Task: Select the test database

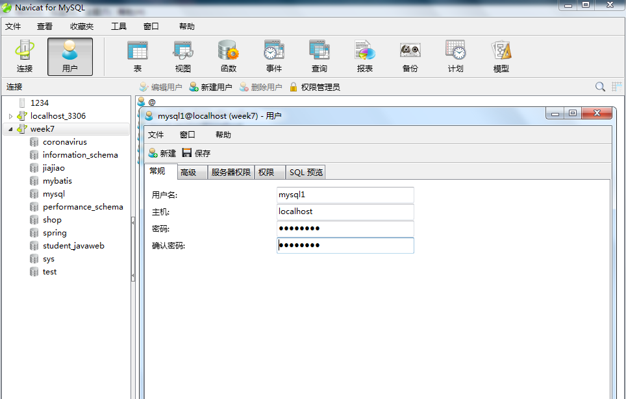Action: (49, 272)
